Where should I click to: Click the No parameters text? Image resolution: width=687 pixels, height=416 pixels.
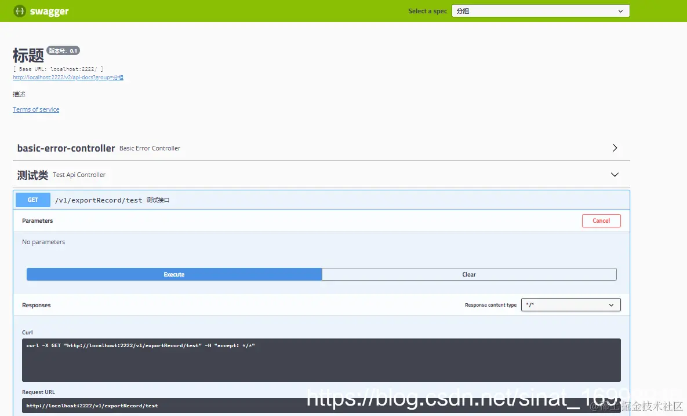pyautogui.click(x=43, y=242)
